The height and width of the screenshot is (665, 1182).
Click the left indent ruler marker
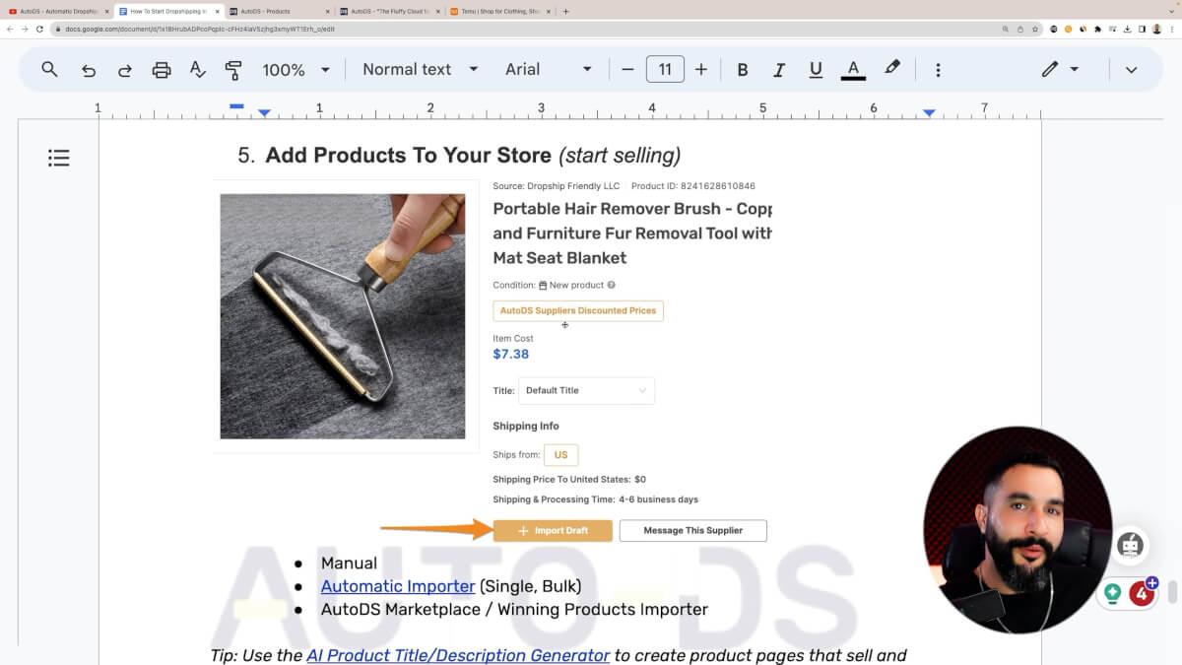(x=264, y=114)
